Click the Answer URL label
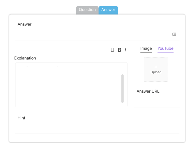The image size is (194, 143). click(148, 91)
